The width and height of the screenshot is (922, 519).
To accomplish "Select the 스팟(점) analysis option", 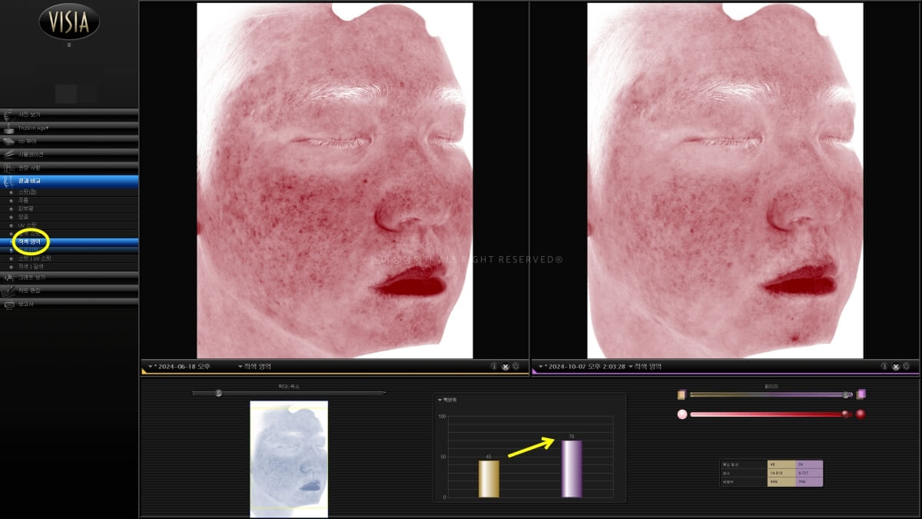I will coord(69,192).
